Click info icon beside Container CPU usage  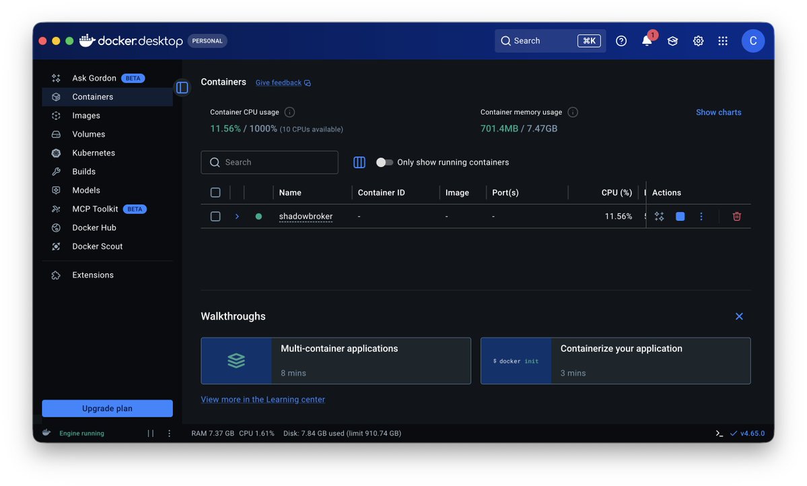click(290, 112)
